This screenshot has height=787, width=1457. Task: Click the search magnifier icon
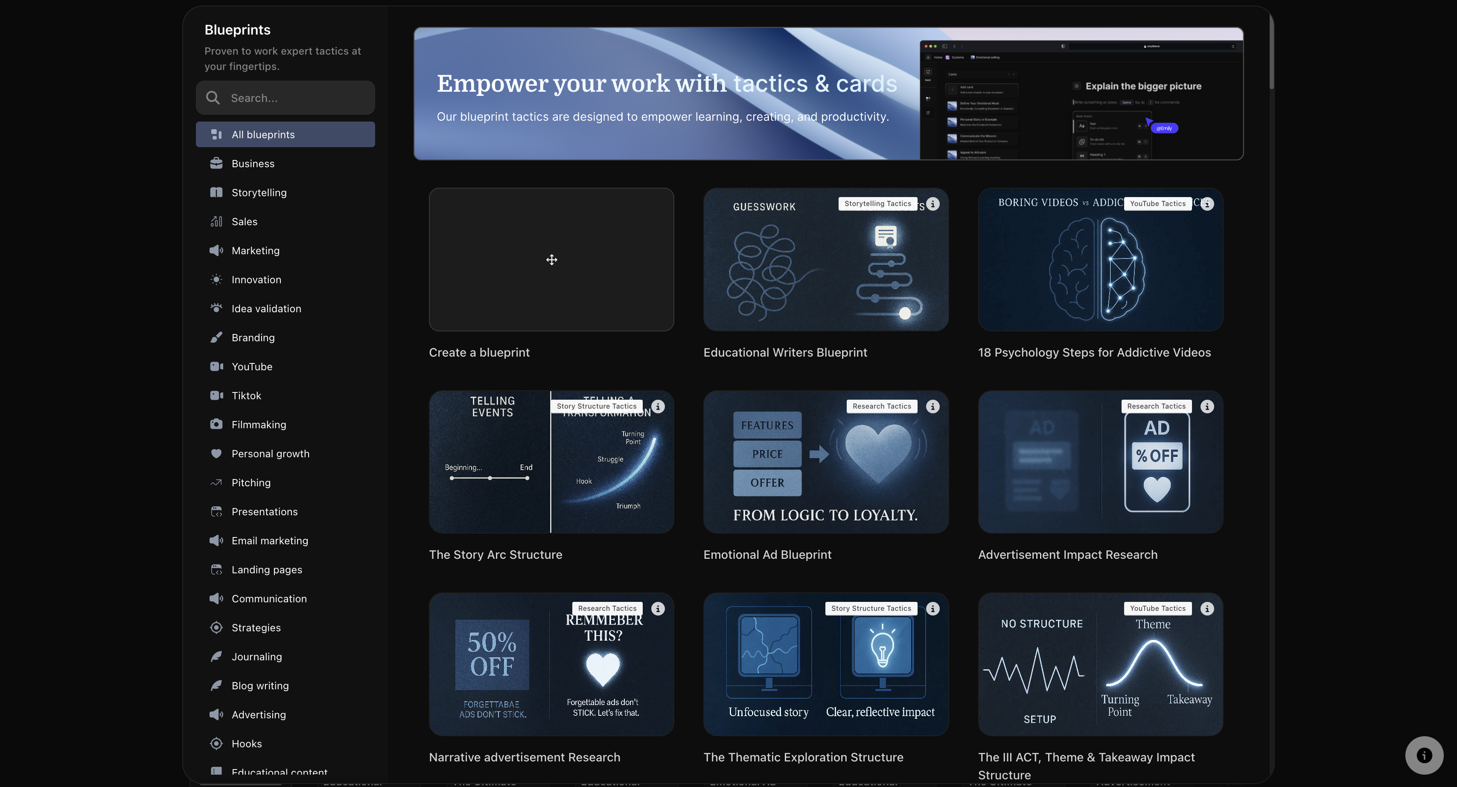(x=214, y=97)
